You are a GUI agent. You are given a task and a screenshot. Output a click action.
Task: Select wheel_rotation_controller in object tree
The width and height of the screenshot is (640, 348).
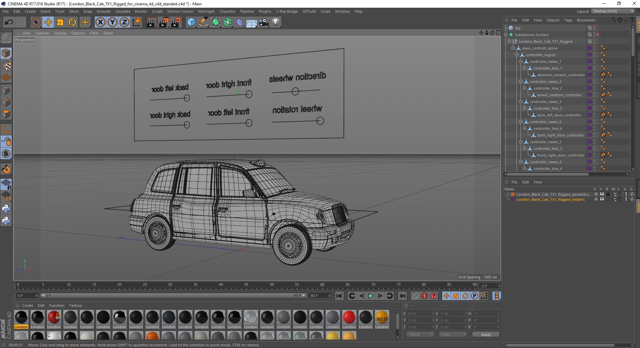tap(559, 95)
